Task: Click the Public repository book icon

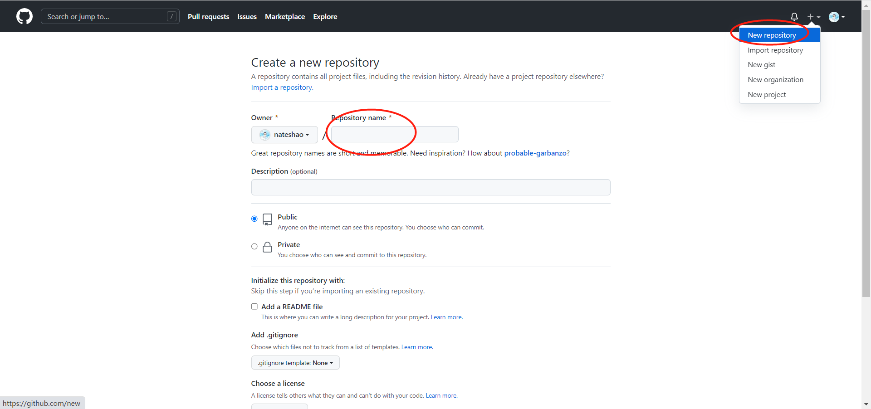Action: pos(268,219)
